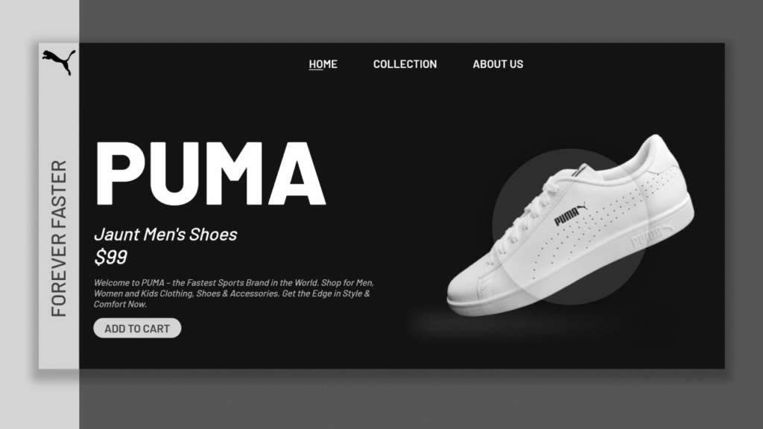Click the ADD TO CART button
Viewport: 763px width, 429px height.
pyautogui.click(x=137, y=328)
